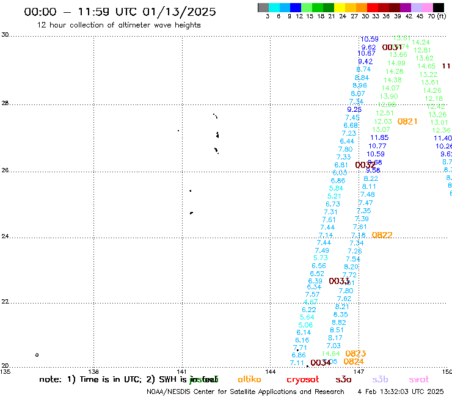This screenshot has width=452, height=397.
Task: Click the orange altika time marker 0824
Action: pos(354,361)
